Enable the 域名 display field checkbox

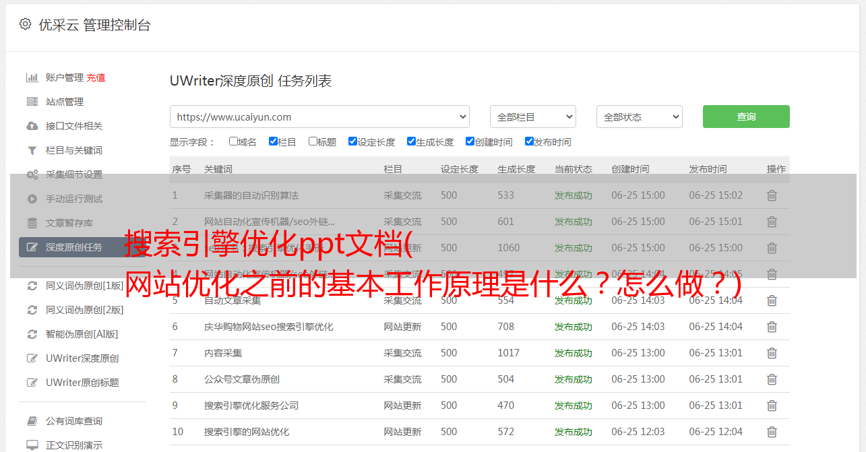(233, 141)
